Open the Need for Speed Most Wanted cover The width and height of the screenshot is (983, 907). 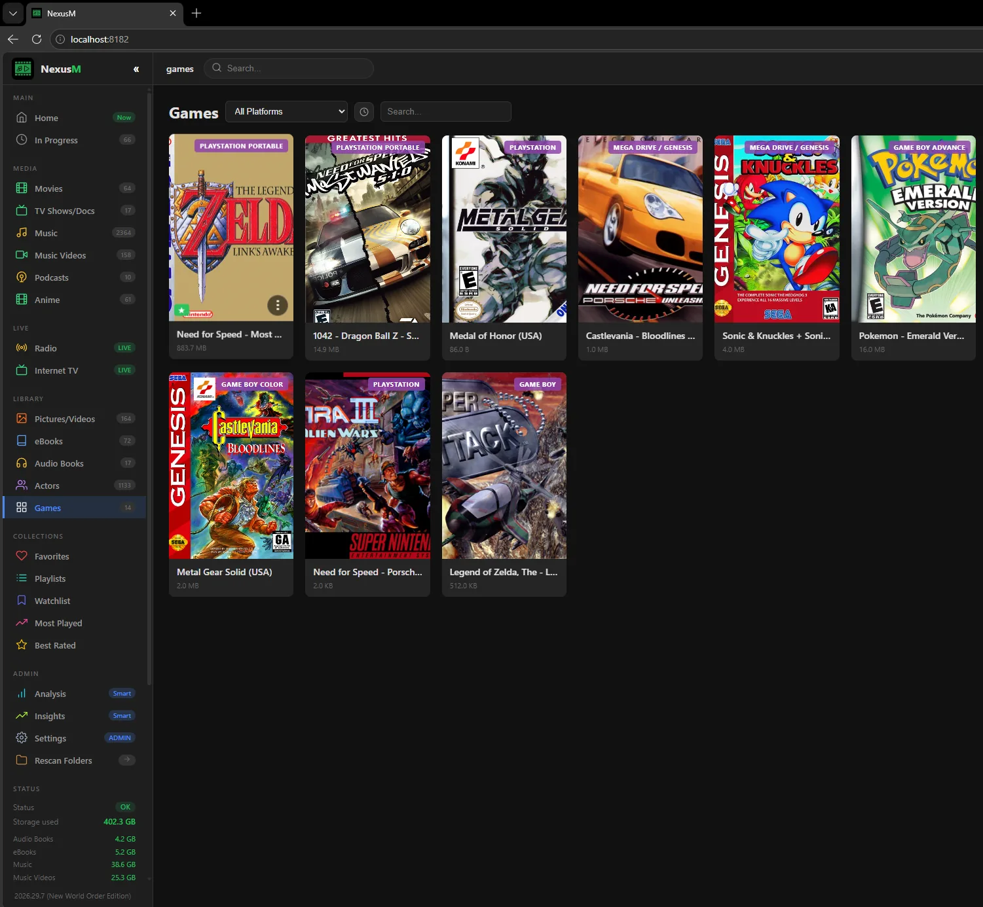tap(367, 229)
